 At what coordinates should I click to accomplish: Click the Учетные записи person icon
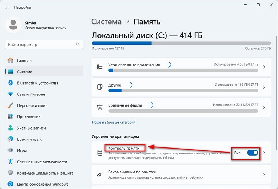(10, 128)
